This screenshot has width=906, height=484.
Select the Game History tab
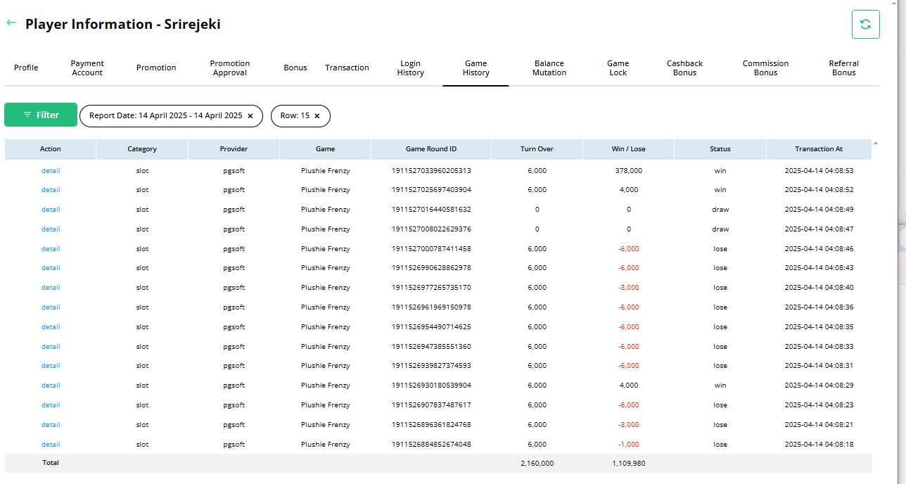[x=476, y=68]
